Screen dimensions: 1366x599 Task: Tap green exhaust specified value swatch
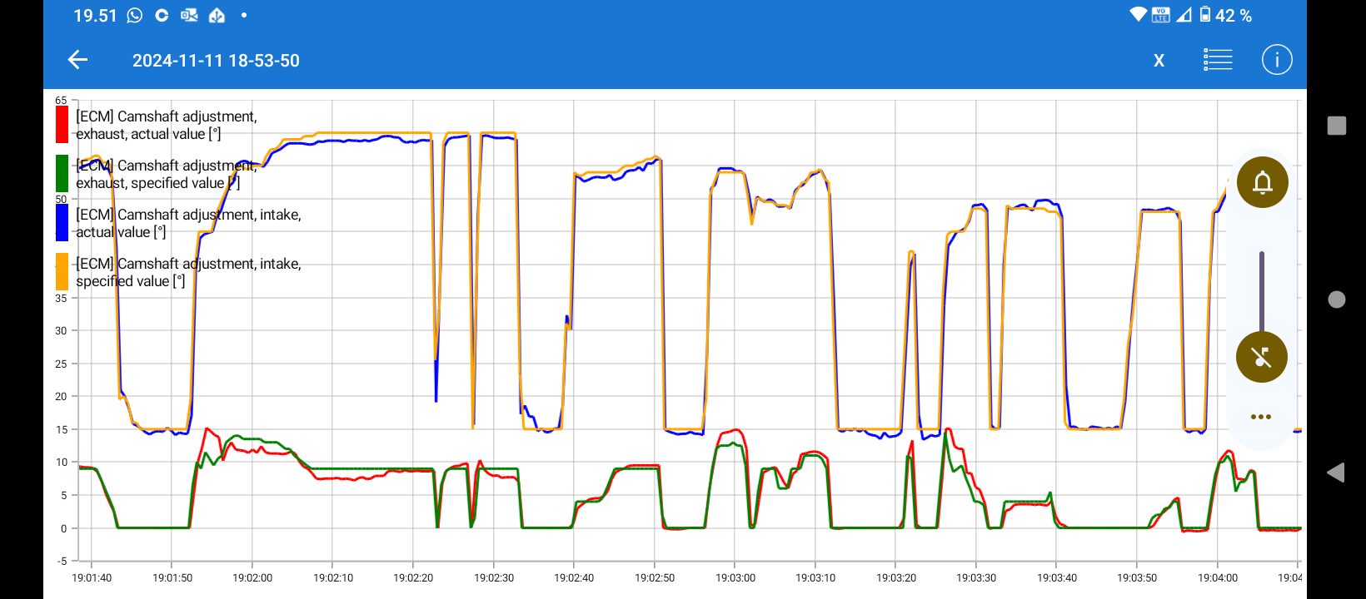62,174
